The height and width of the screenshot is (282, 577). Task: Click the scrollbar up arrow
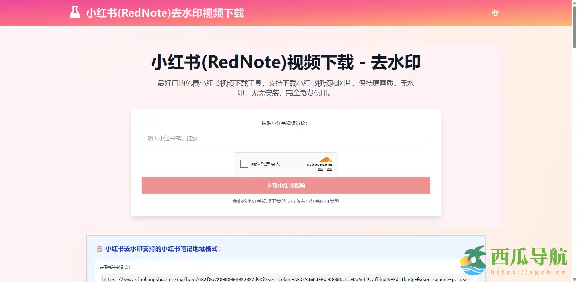(574, 2)
